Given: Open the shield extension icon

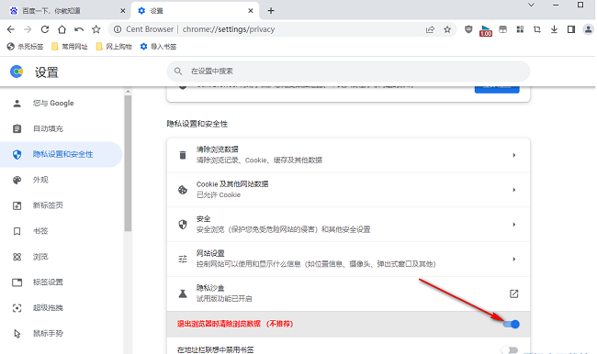Looking at the screenshot, I should 468,29.
